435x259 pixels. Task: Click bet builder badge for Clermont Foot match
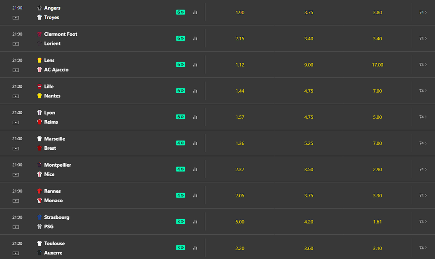pos(181,39)
